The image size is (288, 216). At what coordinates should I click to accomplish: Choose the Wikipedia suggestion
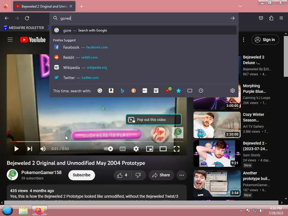[144, 67]
